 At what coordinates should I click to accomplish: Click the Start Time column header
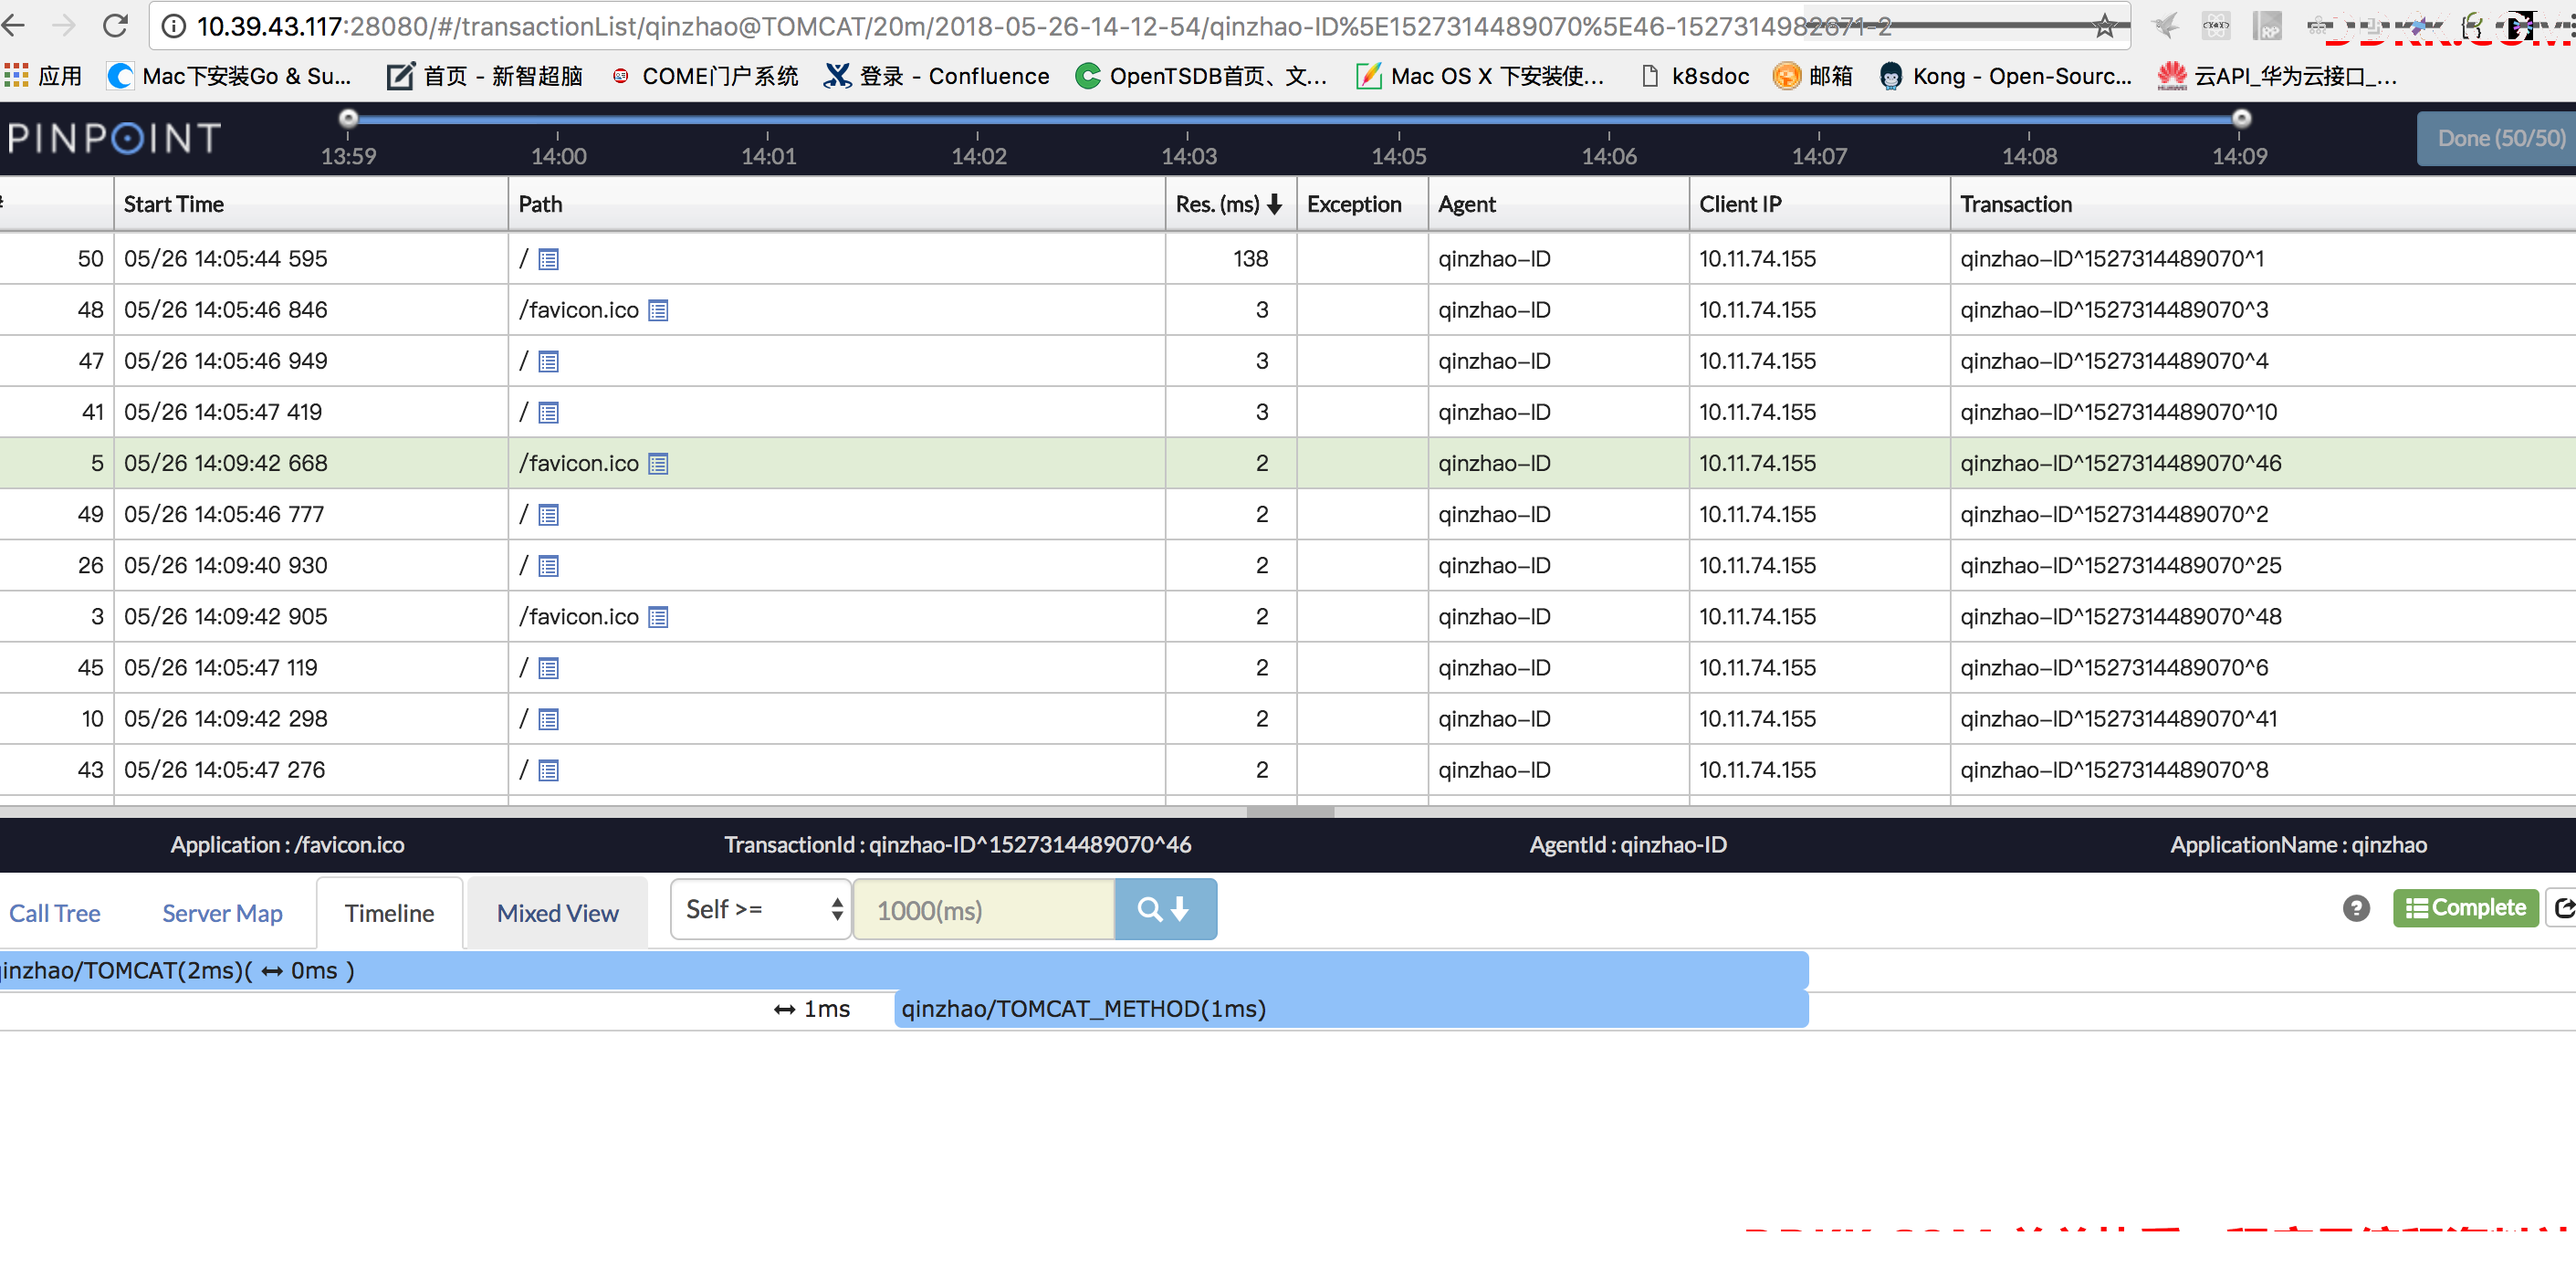[311, 204]
